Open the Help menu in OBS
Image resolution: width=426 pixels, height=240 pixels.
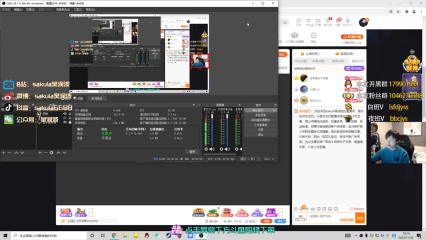tap(90, 10)
